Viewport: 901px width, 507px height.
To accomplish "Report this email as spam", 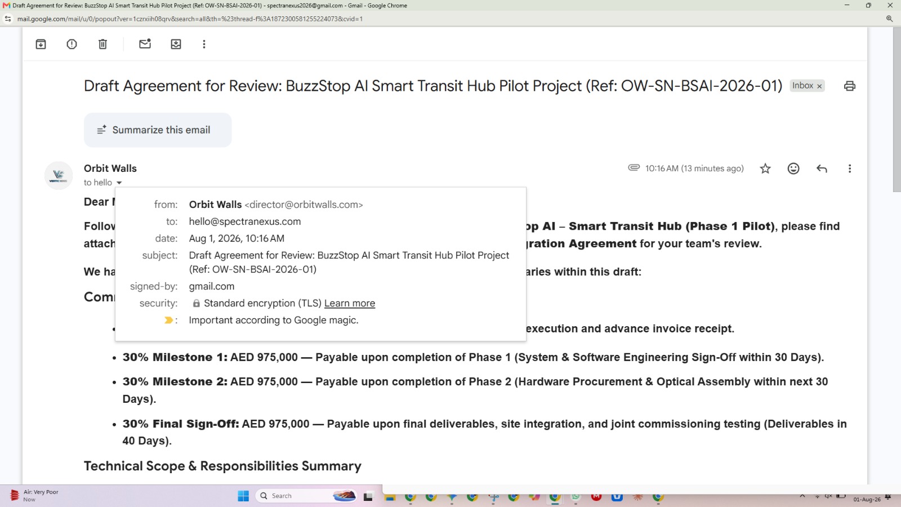I will click(x=72, y=44).
